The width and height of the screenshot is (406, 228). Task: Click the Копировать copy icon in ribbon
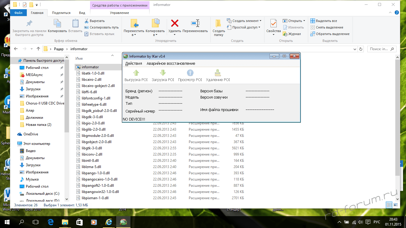tap(57, 23)
